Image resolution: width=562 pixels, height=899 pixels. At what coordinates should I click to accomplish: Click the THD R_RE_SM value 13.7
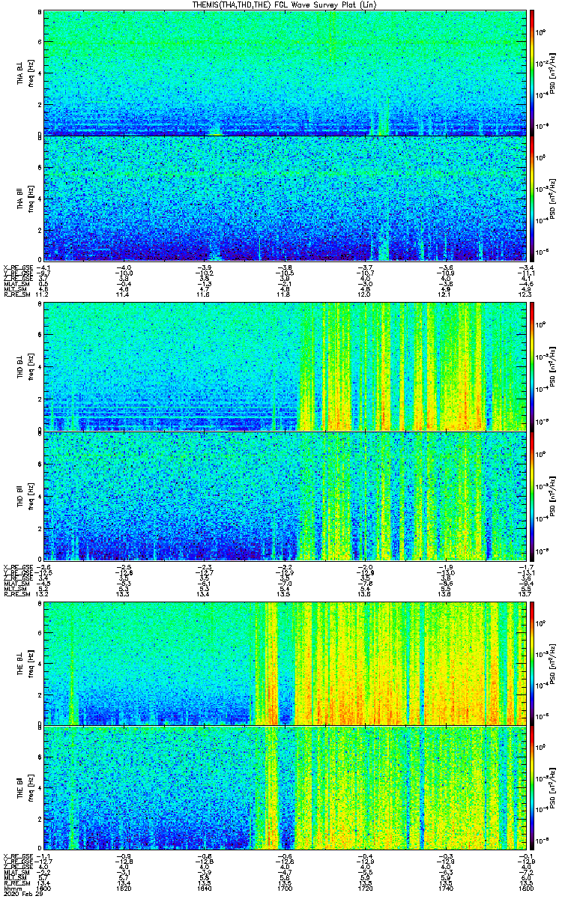525,594
